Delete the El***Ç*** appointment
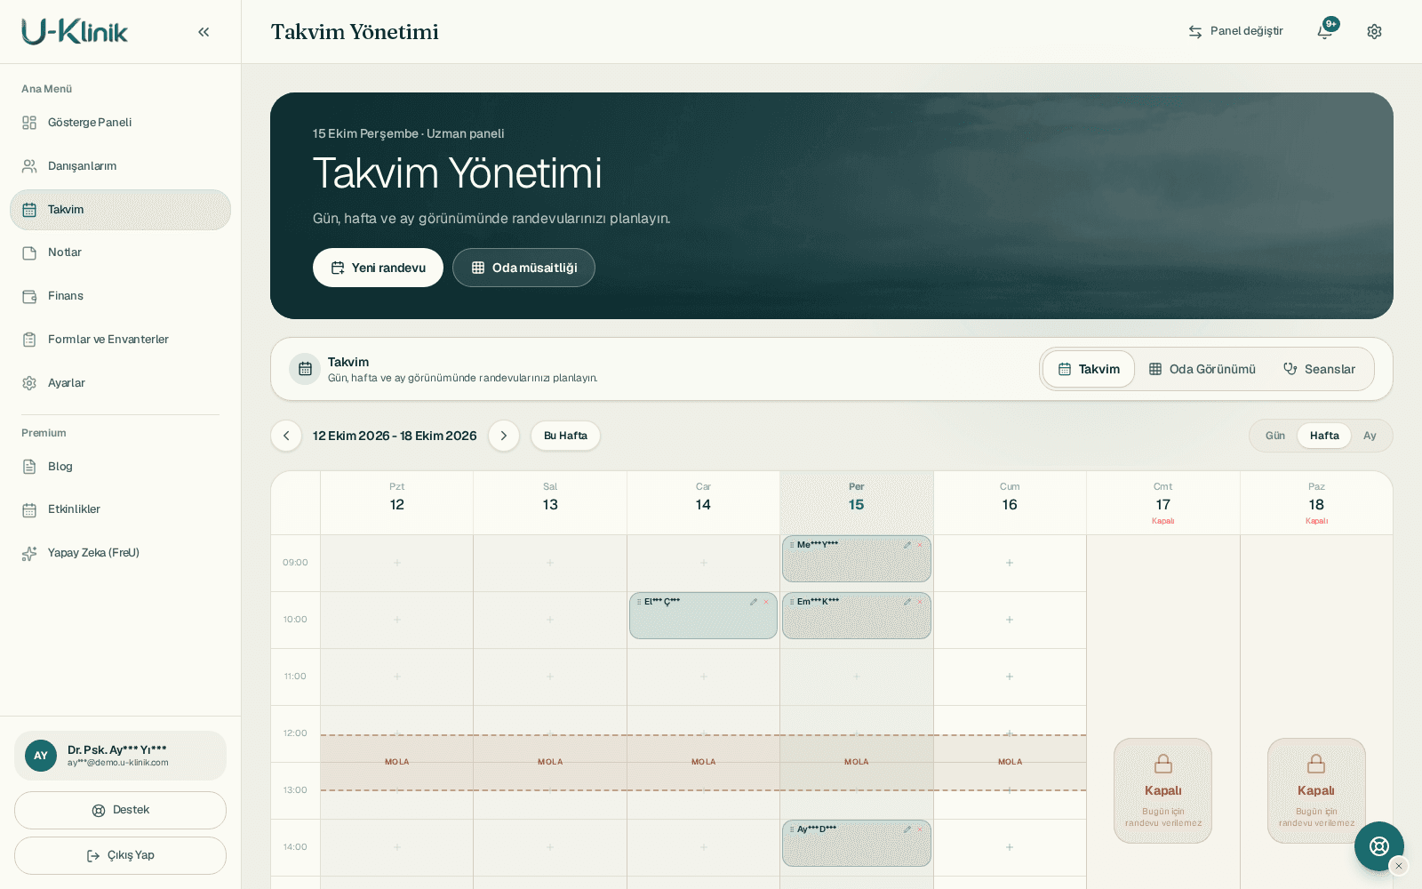1422x889 pixels. [x=766, y=602]
